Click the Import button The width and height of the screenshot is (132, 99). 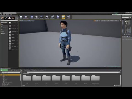(x=11, y=70)
